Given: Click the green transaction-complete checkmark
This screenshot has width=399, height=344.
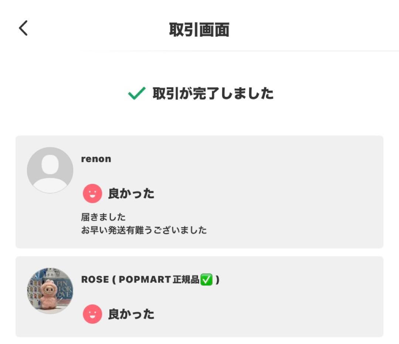Looking at the screenshot, I should coord(136,94).
